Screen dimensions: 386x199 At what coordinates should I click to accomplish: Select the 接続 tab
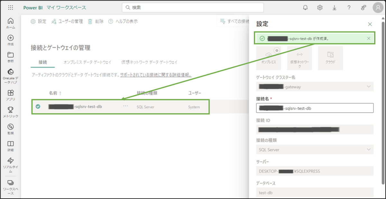coord(42,62)
